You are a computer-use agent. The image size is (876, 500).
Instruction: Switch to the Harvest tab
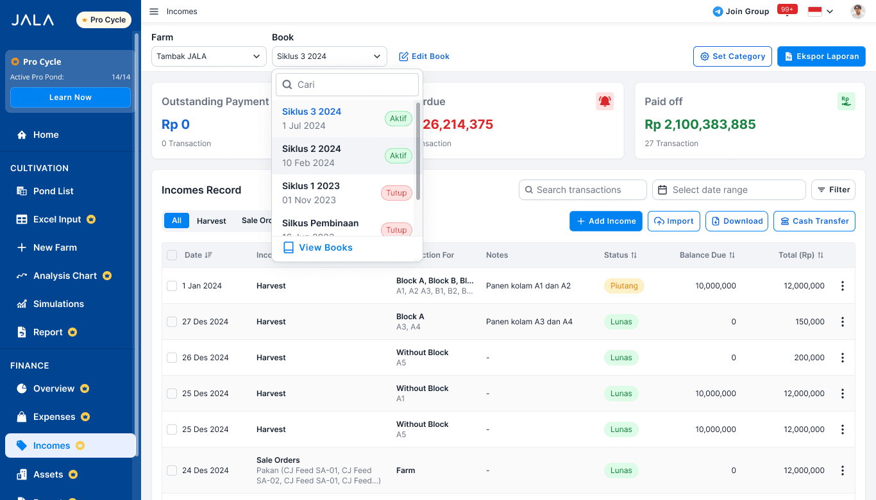212,221
